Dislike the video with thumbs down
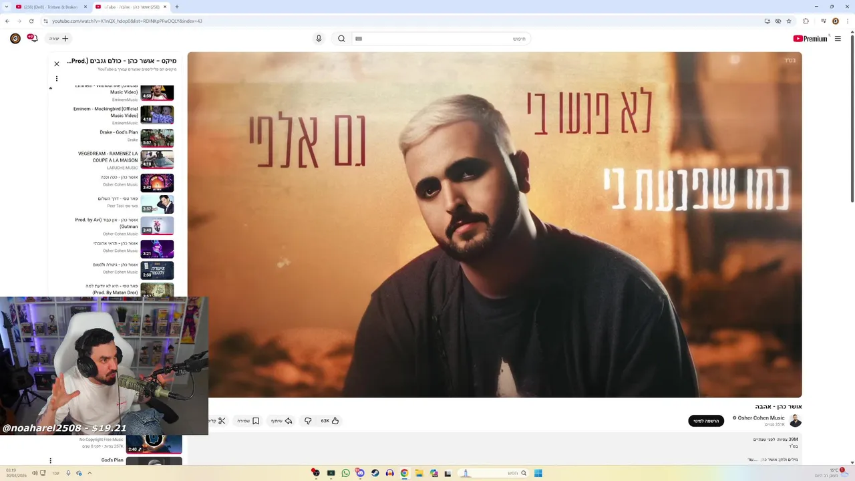 point(308,421)
